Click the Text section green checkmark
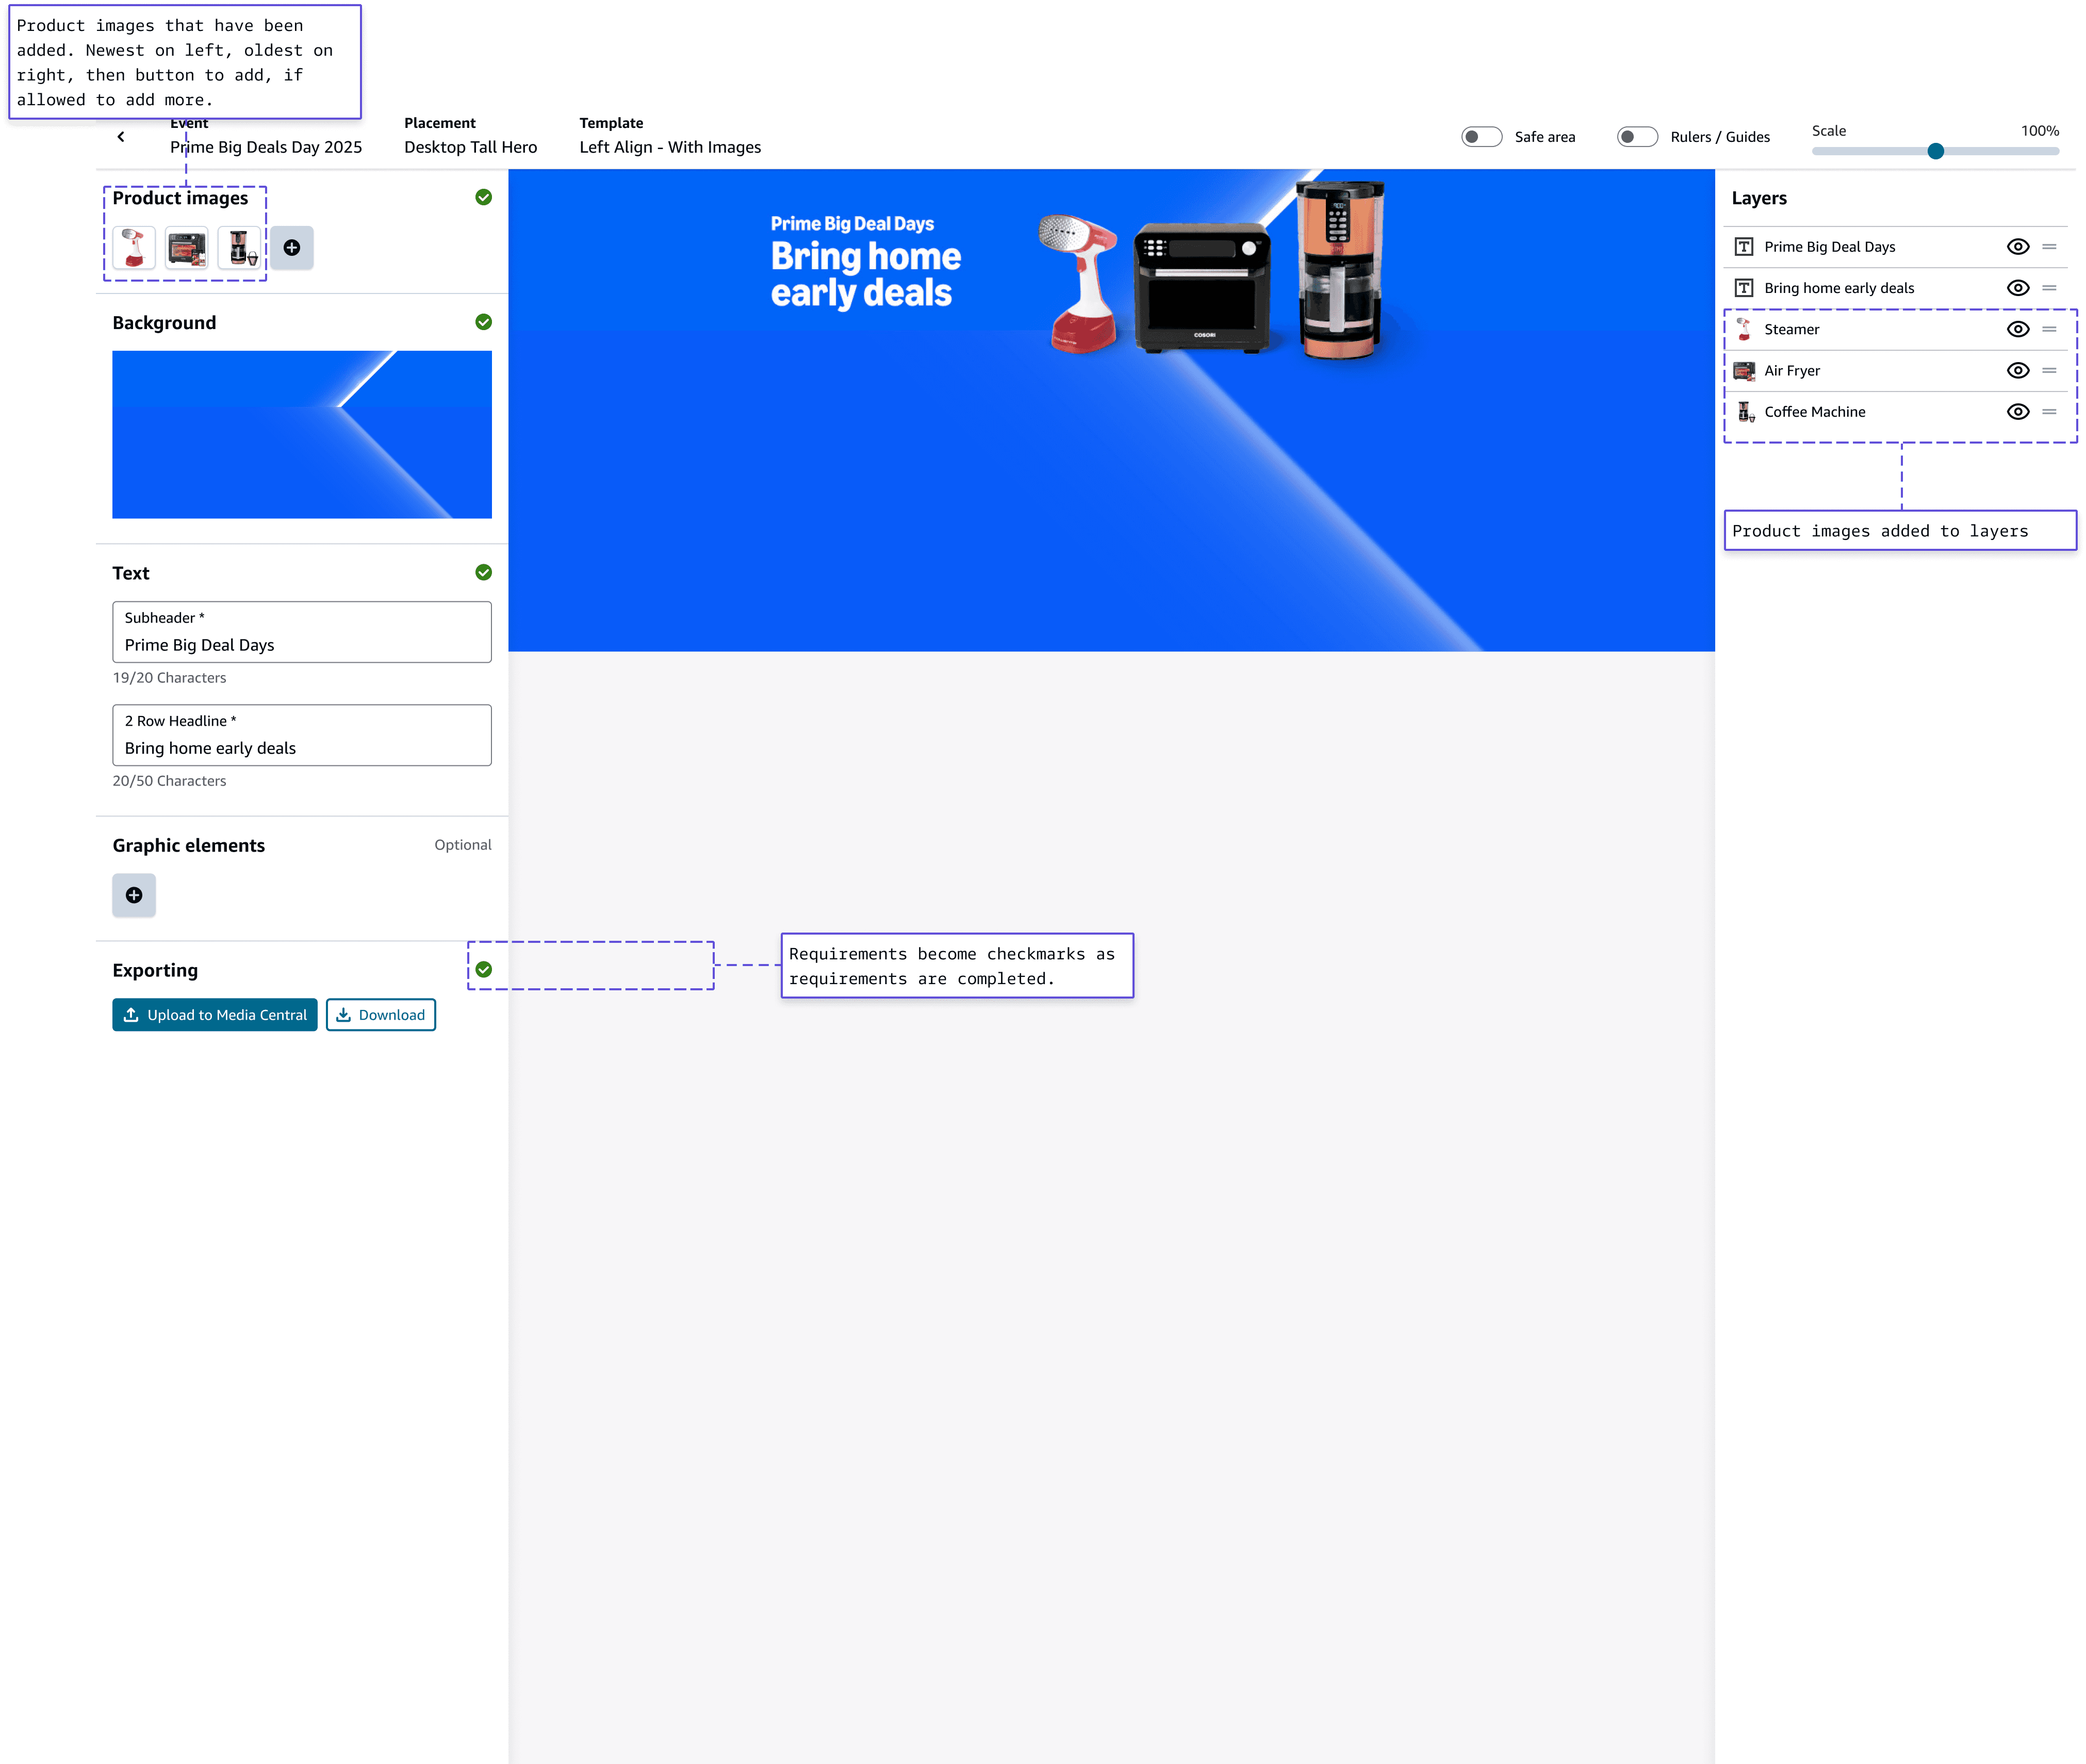 coord(484,572)
